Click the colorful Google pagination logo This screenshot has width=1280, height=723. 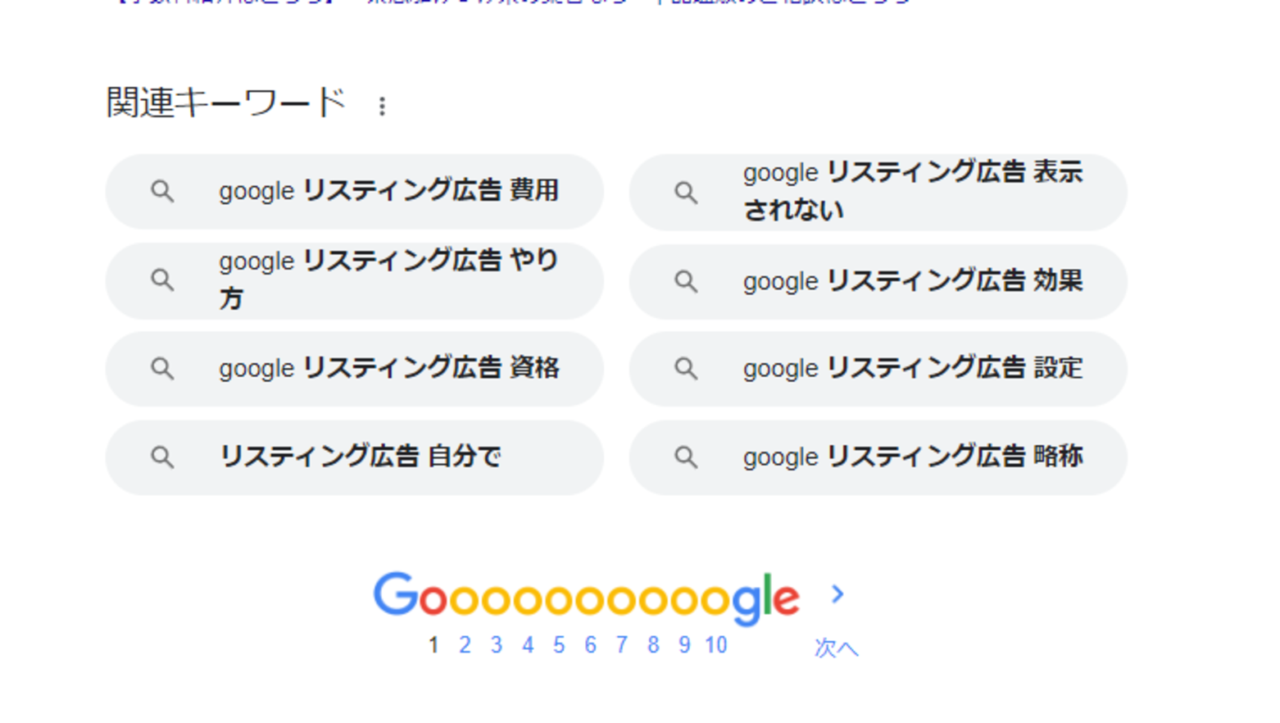[585, 598]
